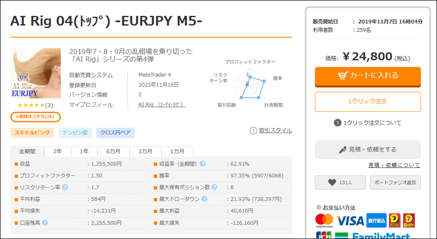This screenshot has height=239, width=437.
Task: Click the ポートフォリオ追加 button
Action: coord(395,182)
